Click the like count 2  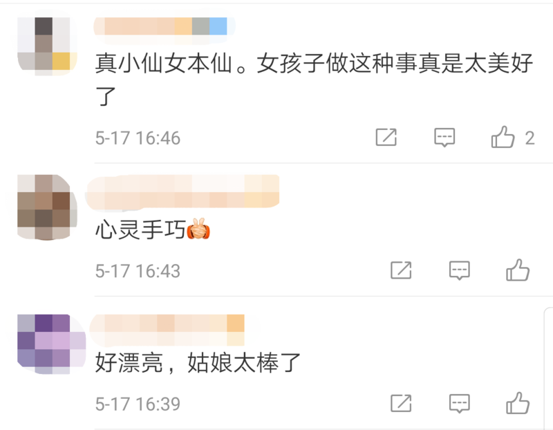[529, 138]
